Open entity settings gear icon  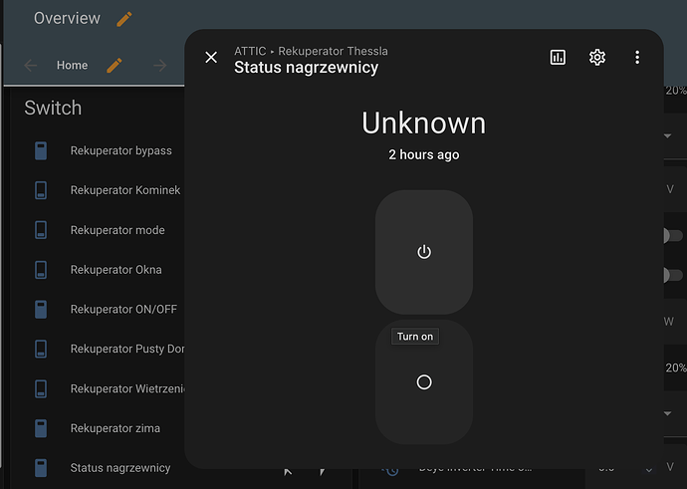tap(597, 58)
